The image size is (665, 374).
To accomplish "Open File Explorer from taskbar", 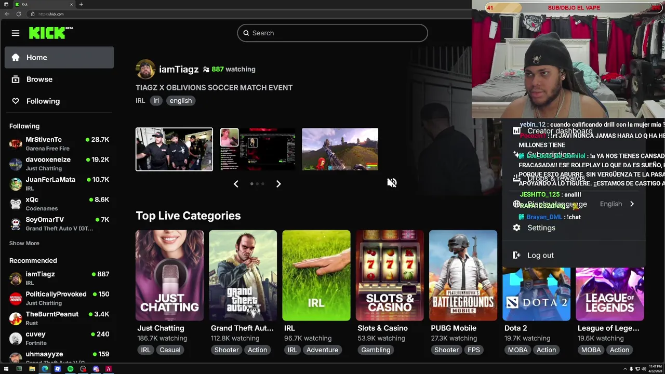I will 32,369.
